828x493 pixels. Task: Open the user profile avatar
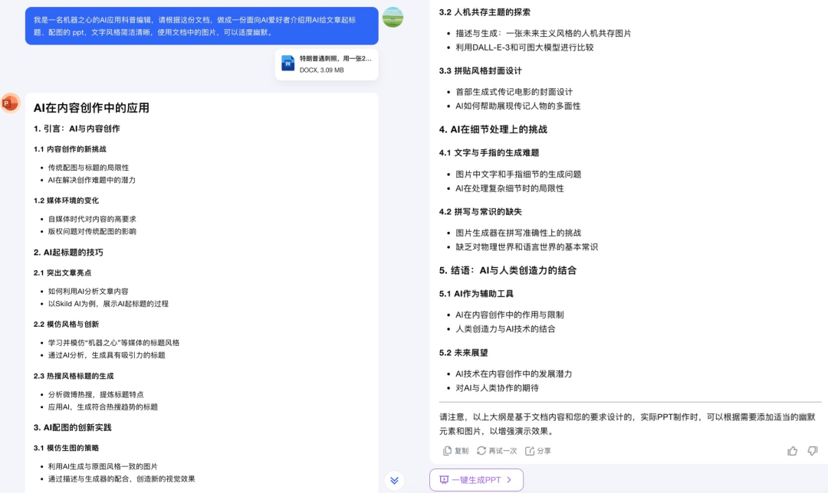click(x=393, y=17)
